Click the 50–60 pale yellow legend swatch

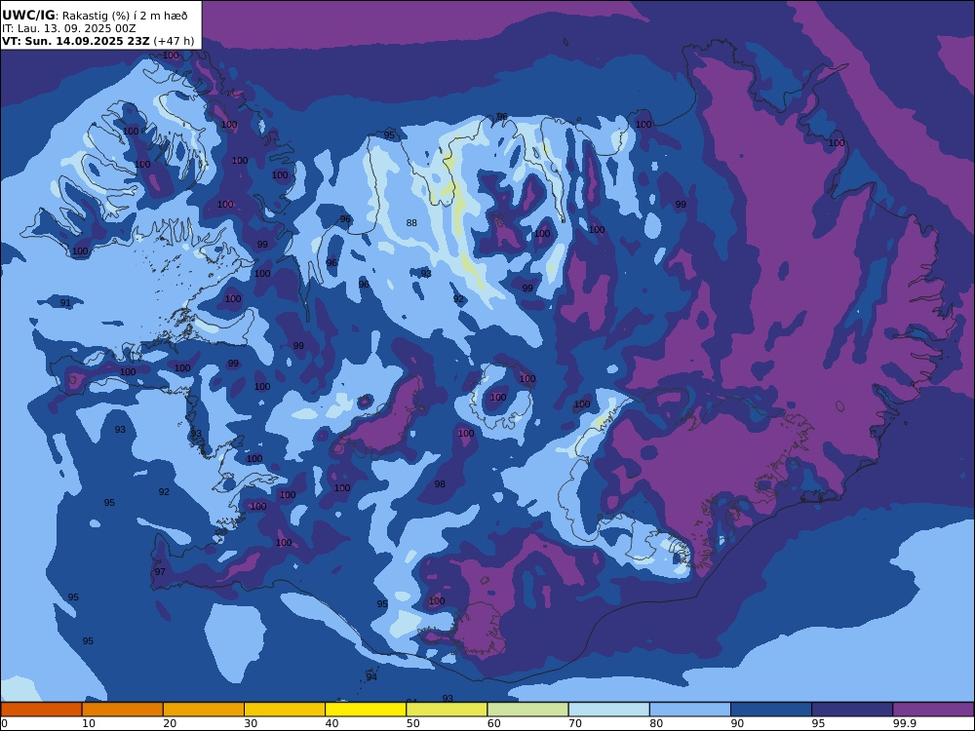tap(448, 710)
